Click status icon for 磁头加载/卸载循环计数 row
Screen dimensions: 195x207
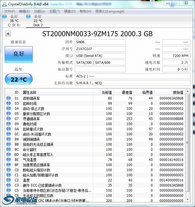pyautogui.click(x=9, y=175)
